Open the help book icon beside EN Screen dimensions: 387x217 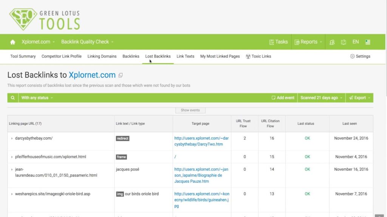[x=343, y=42]
